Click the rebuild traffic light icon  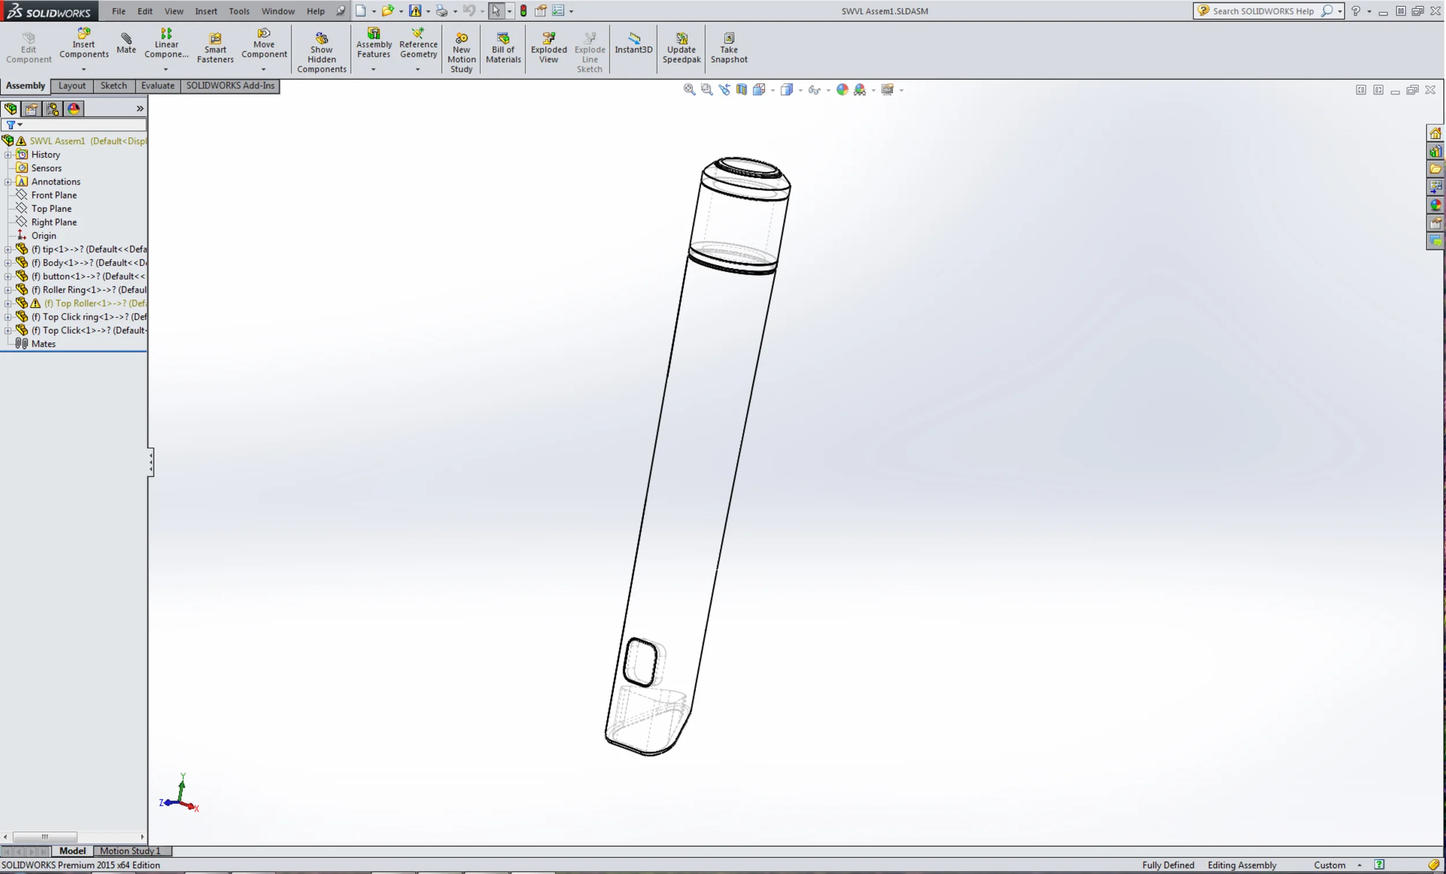point(523,10)
